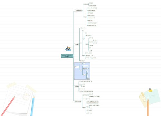Select the teal central root topic node

pyautogui.click(x=67, y=56)
